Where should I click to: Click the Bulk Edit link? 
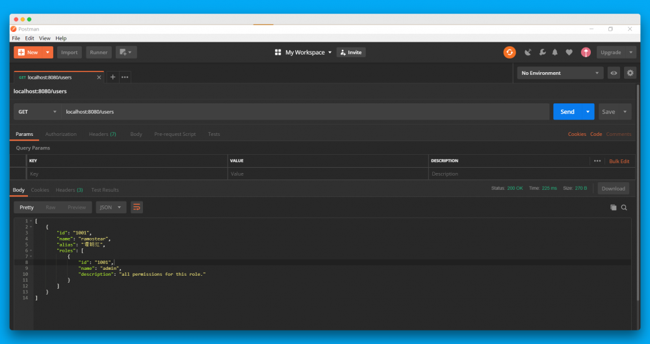(619, 161)
